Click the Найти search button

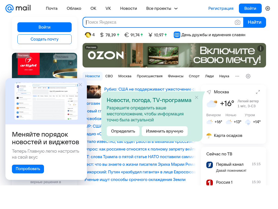click(x=254, y=22)
